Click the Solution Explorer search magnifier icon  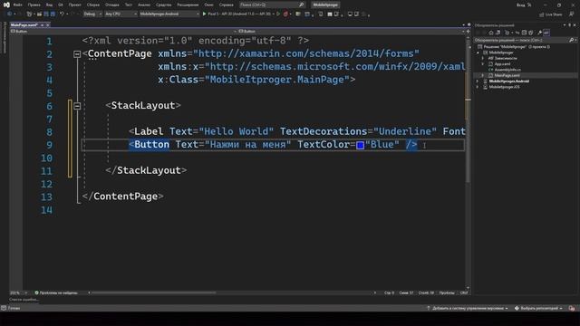click(x=572, y=40)
